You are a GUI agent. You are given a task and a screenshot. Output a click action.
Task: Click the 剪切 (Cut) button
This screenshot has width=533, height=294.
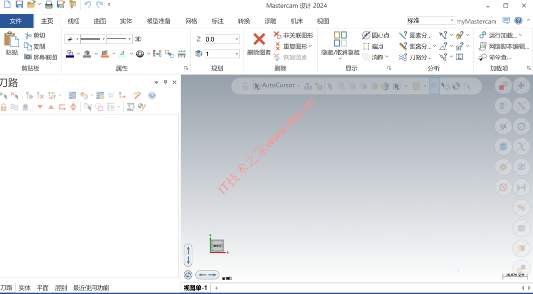[x=35, y=35]
